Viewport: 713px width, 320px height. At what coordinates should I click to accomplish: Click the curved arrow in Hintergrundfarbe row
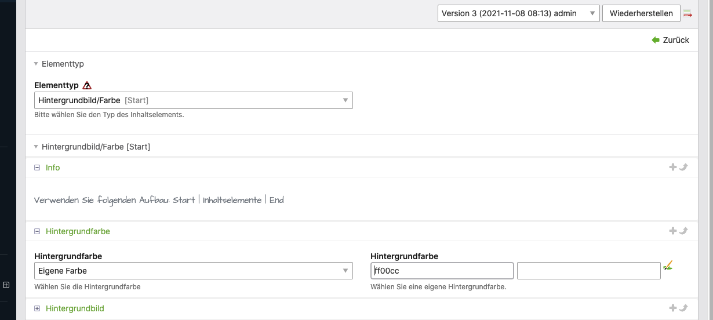(683, 231)
